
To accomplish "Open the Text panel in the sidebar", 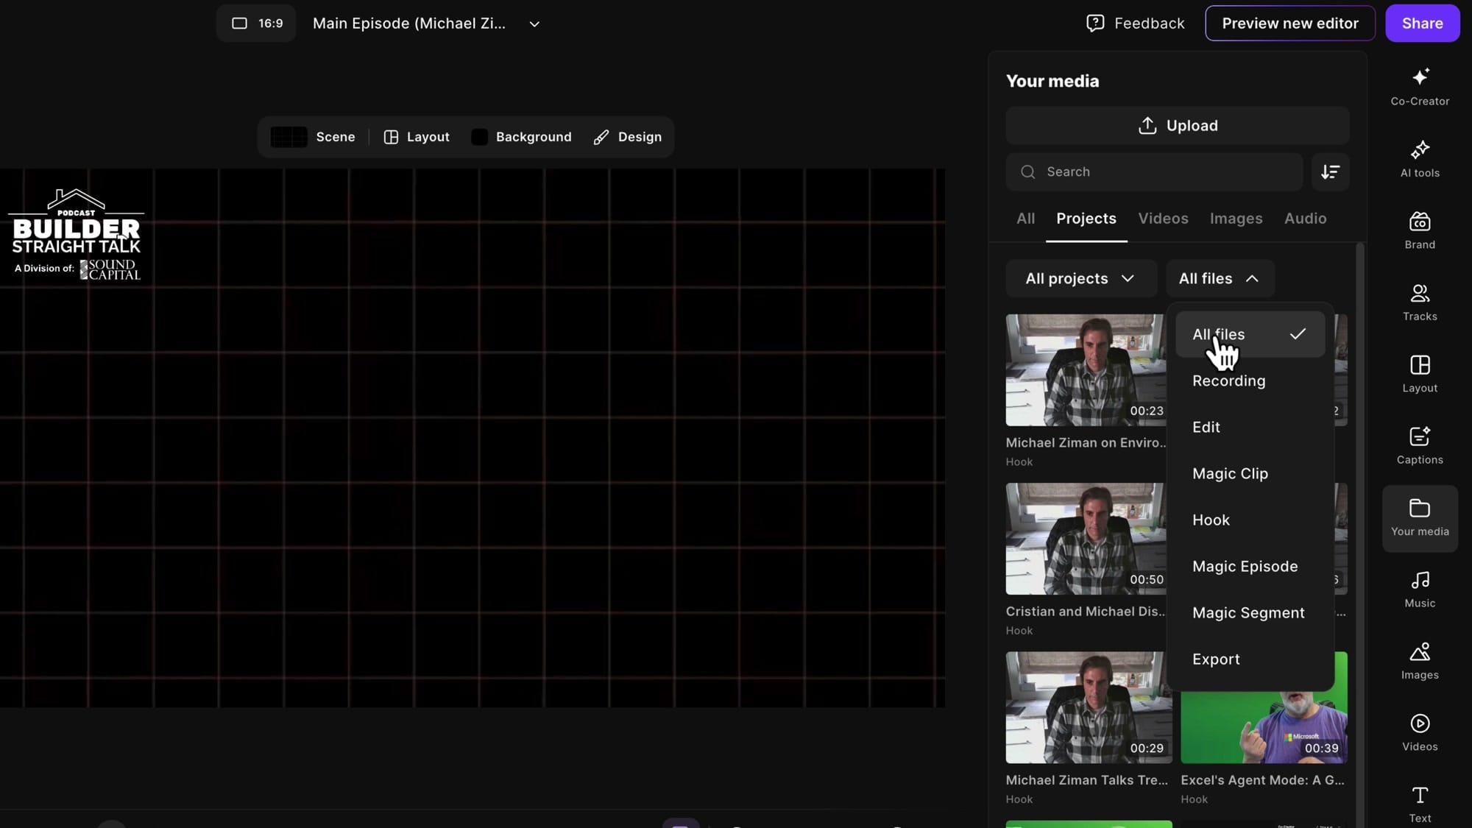I will tap(1419, 802).
